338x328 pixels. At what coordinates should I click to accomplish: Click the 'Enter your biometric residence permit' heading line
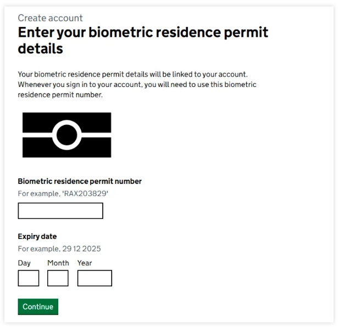(143, 32)
